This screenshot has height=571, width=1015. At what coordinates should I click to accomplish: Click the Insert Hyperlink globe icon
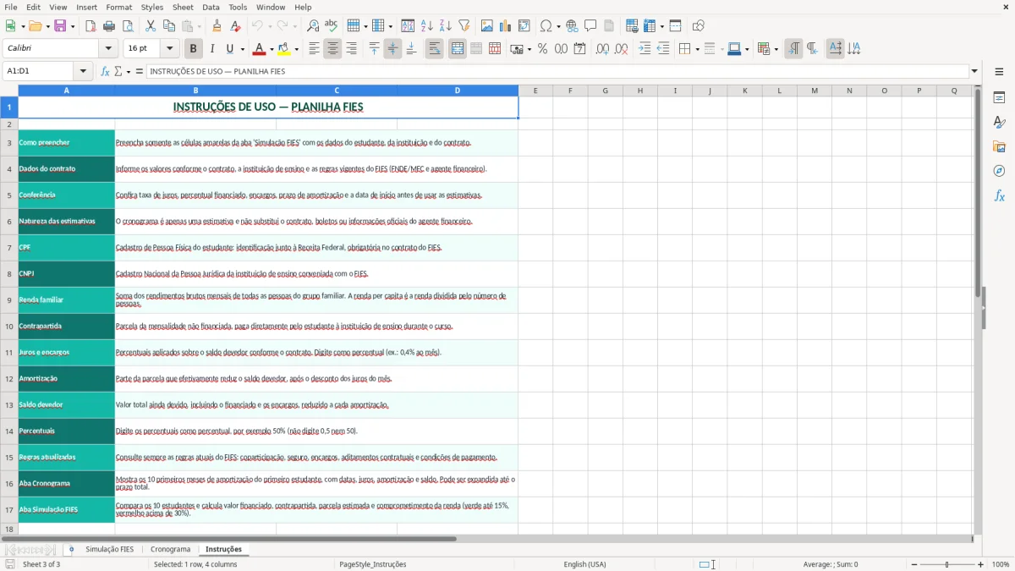[572, 26]
